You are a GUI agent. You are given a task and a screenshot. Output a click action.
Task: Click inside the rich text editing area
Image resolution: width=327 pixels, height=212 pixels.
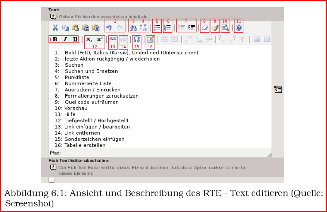point(160,96)
